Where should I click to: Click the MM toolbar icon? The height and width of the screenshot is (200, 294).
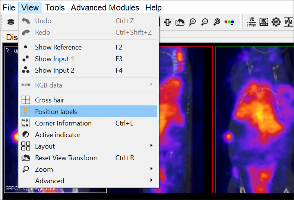pos(288,22)
